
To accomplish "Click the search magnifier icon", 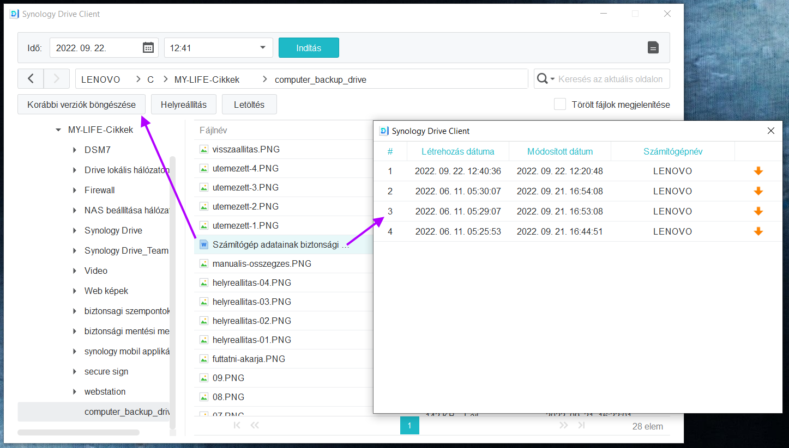I will (543, 79).
